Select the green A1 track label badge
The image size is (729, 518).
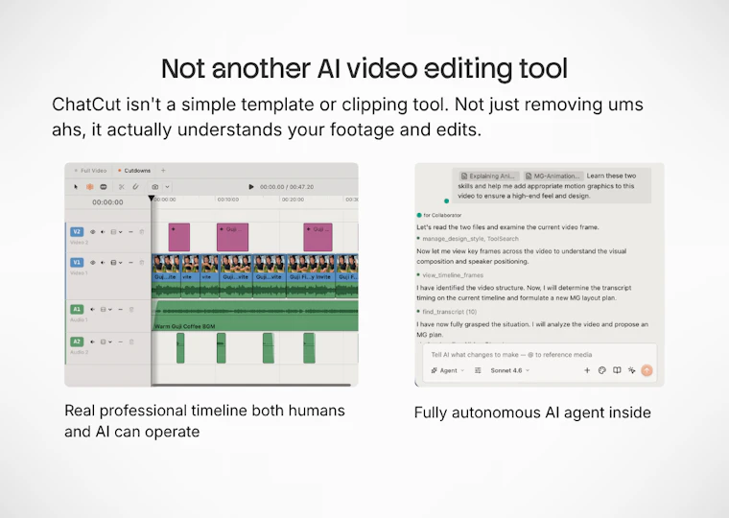77,309
